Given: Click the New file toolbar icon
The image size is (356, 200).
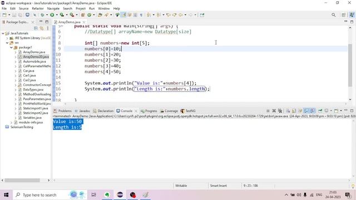Looking at the screenshot, I should pos(4,15).
